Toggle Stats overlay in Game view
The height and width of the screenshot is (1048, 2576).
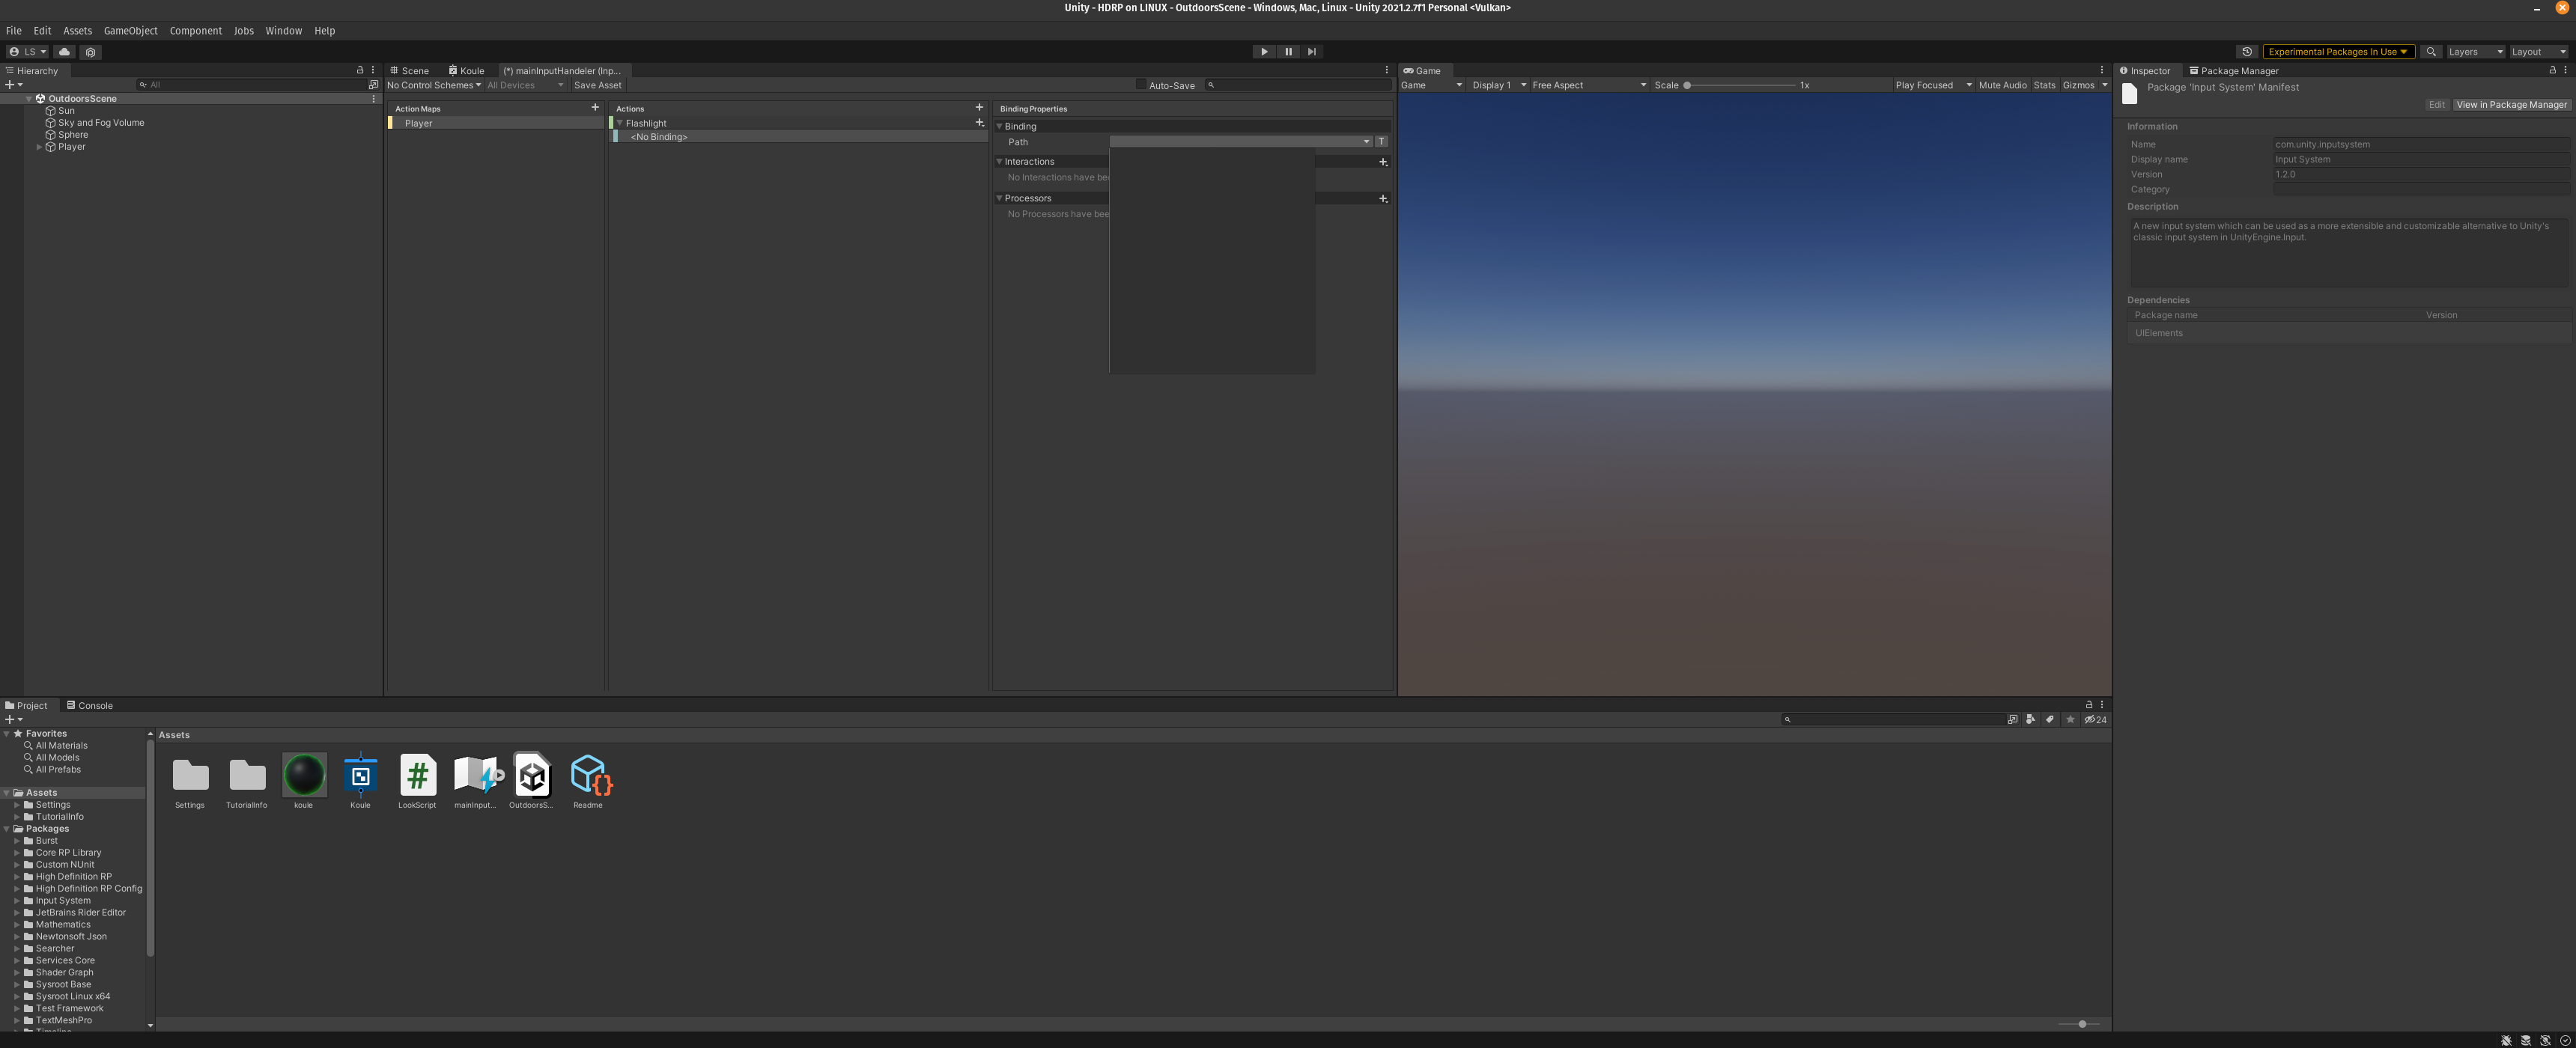(2044, 85)
